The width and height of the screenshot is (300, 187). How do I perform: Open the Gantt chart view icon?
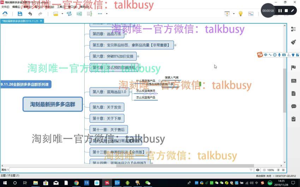click(x=251, y=14)
